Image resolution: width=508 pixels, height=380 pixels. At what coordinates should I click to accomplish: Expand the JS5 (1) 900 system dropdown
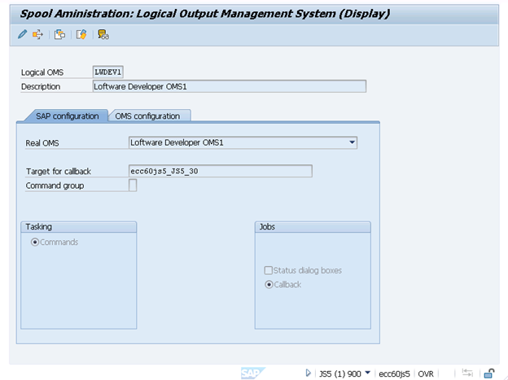[367, 373]
